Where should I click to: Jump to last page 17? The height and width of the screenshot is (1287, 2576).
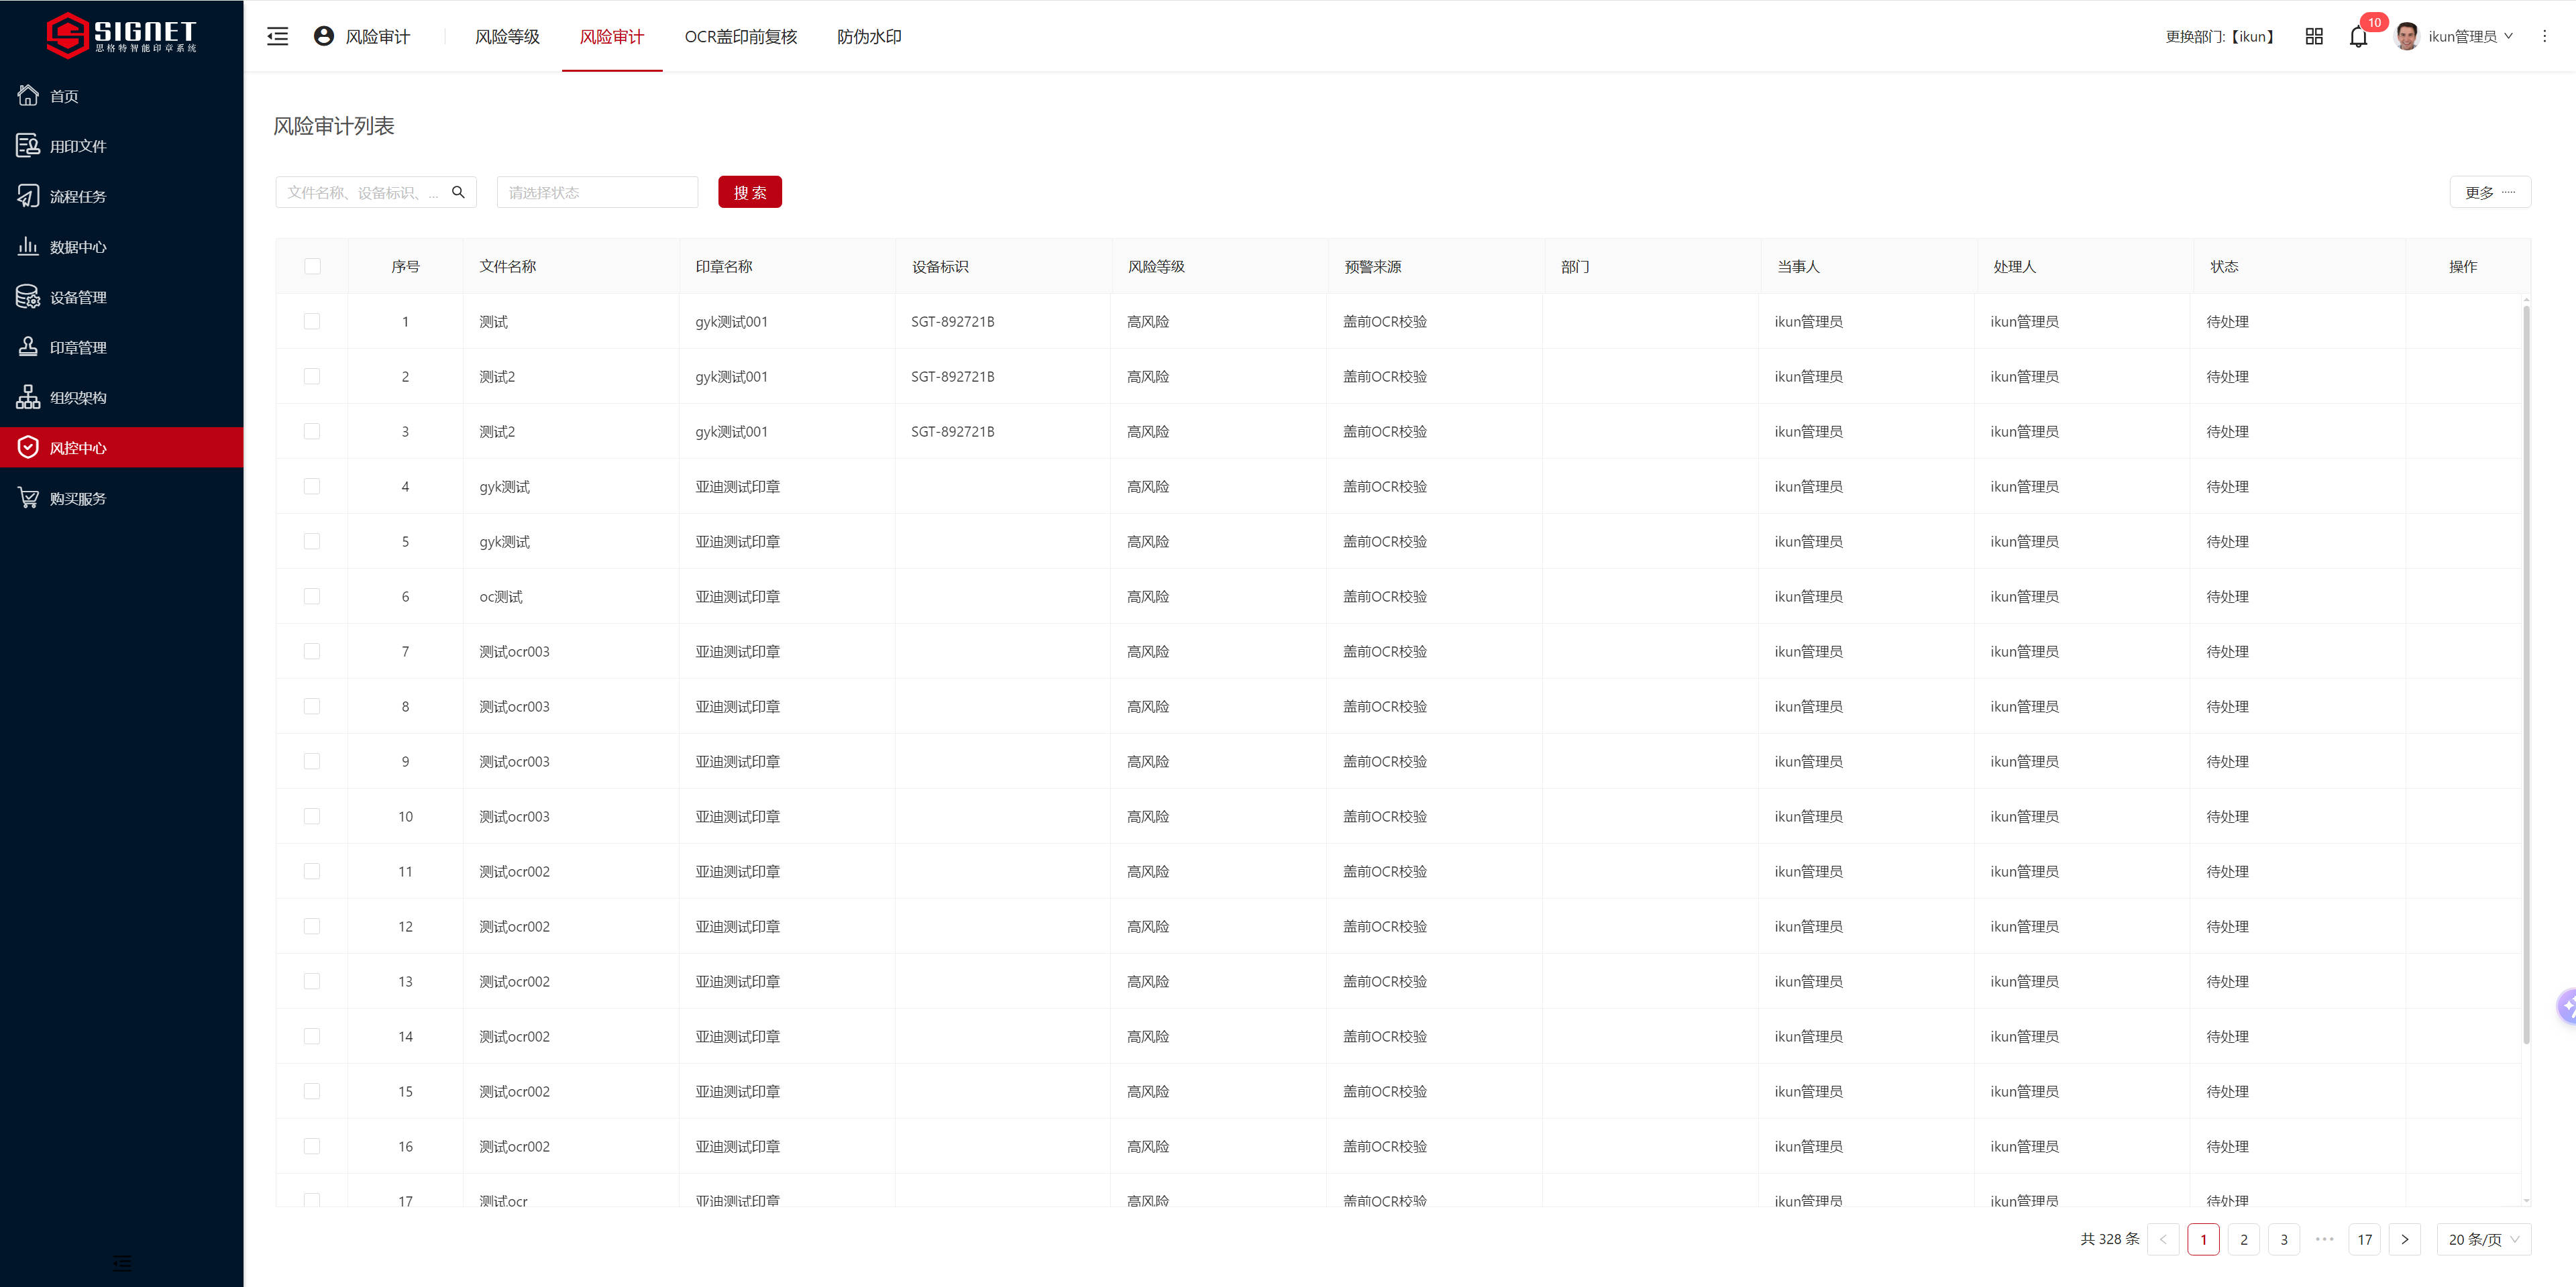(x=2364, y=1239)
